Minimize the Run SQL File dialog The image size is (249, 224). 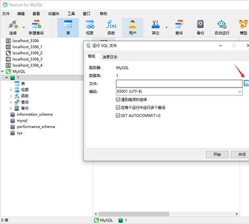click(x=220, y=46)
